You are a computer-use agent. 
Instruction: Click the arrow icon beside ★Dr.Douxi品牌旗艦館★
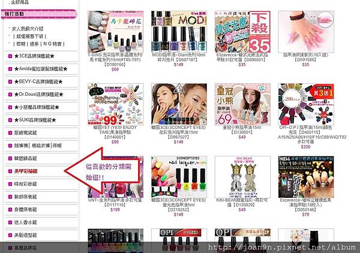click(10, 95)
